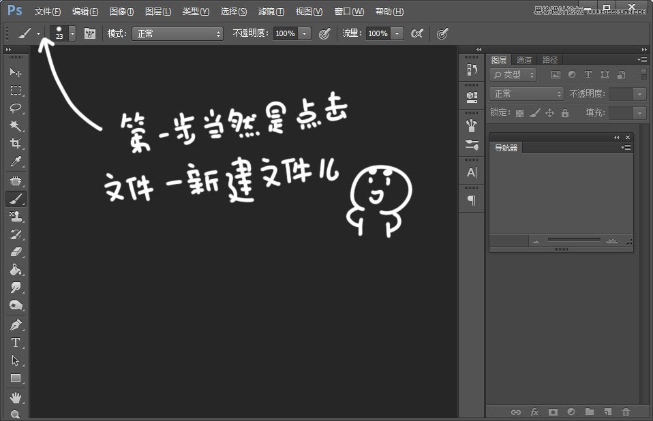Toggle adjustment layer filter
This screenshot has width=653, height=421.
click(572, 75)
